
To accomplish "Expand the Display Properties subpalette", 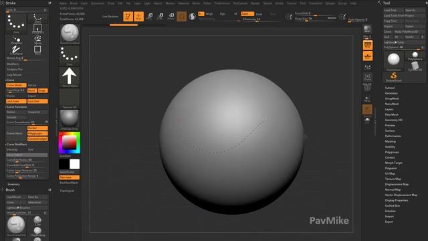I will point(397,200).
